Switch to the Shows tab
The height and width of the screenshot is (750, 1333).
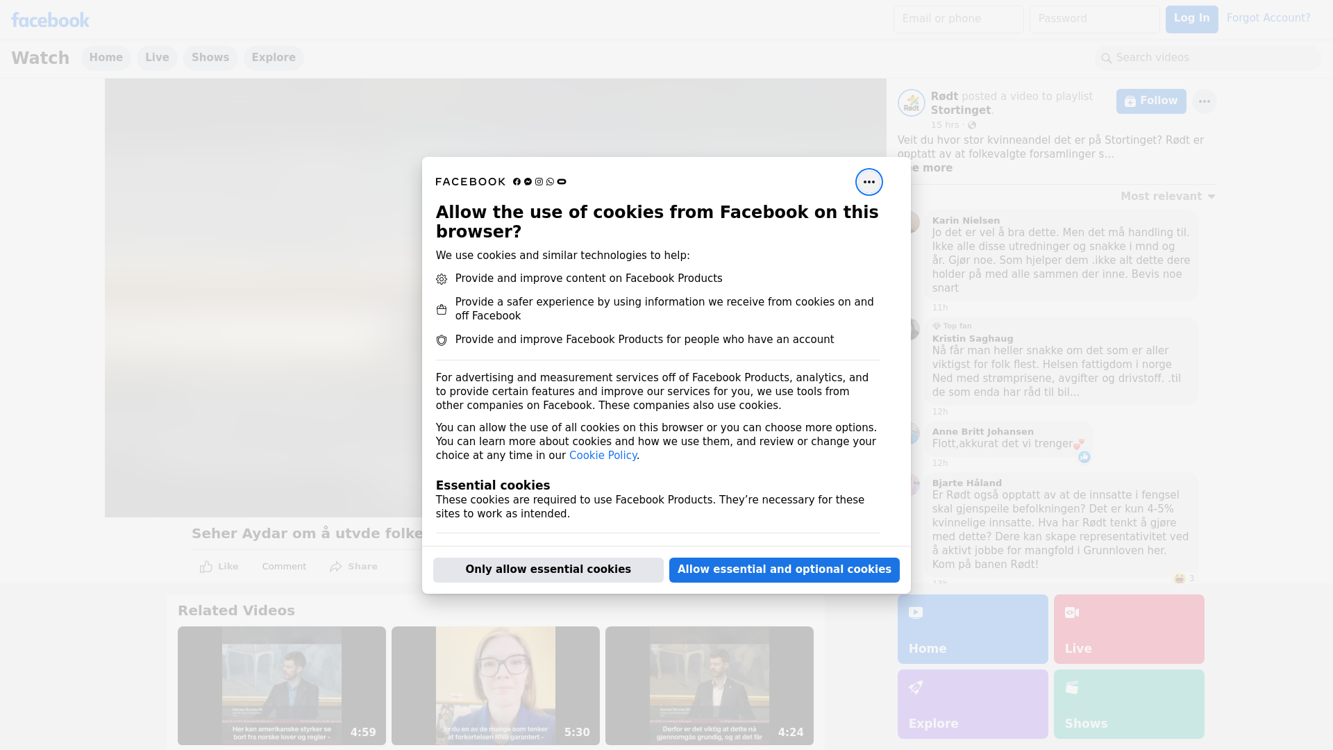pos(210,58)
